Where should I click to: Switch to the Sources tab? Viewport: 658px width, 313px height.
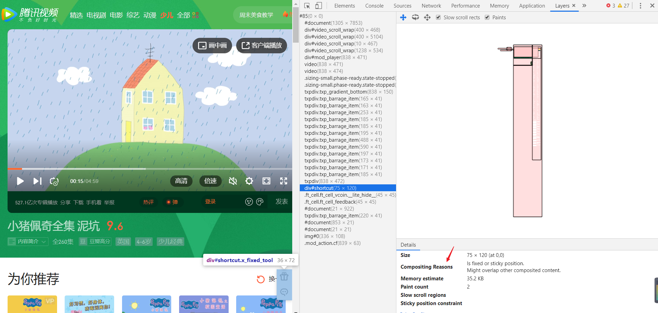click(402, 6)
